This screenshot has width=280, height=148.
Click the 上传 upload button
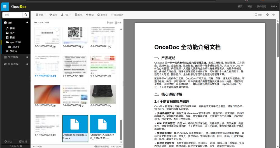point(53,15)
